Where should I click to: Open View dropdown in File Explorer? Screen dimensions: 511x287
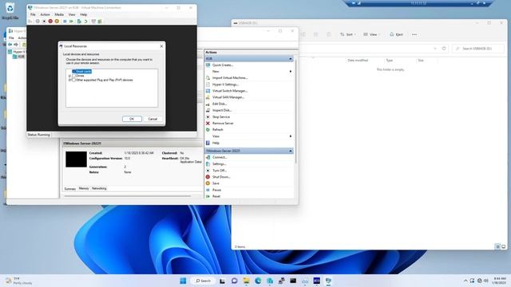(372, 34)
